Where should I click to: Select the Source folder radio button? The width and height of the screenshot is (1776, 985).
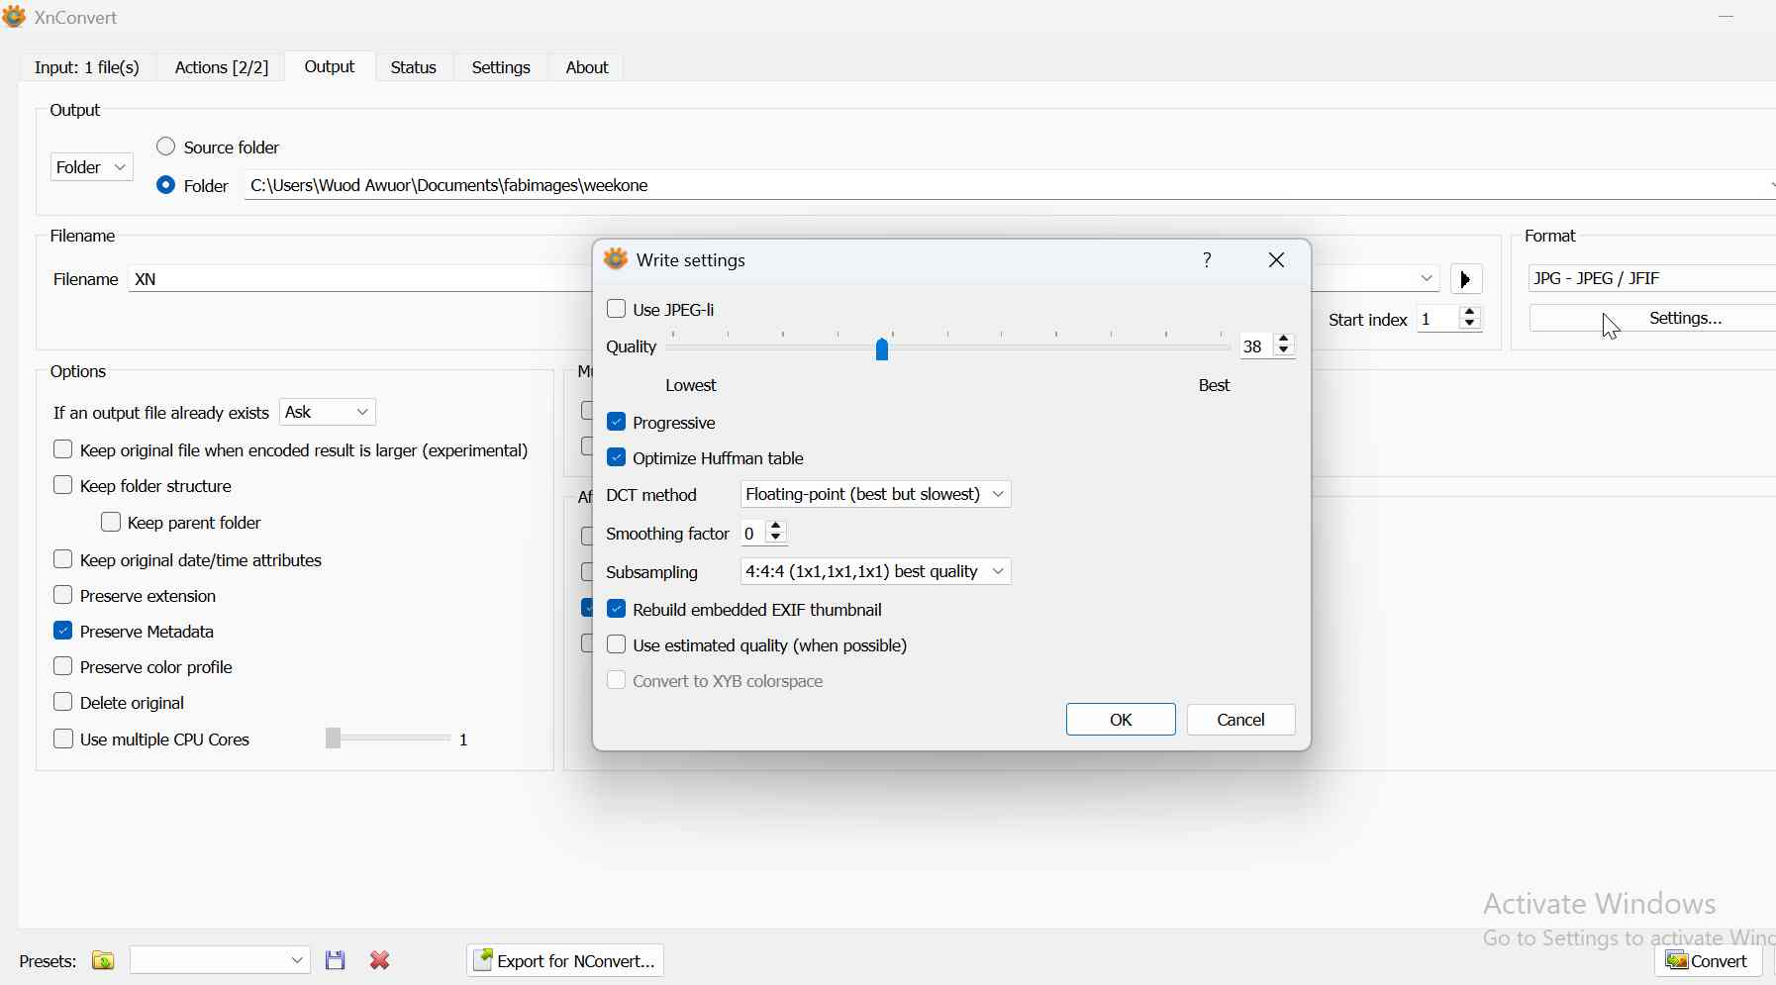(x=166, y=148)
